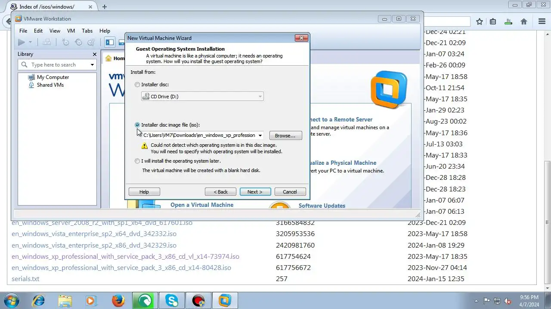Image resolution: width=551 pixels, height=309 pixels.
Task: Click the Firefox search box
Action: click(x=446, y=21)
